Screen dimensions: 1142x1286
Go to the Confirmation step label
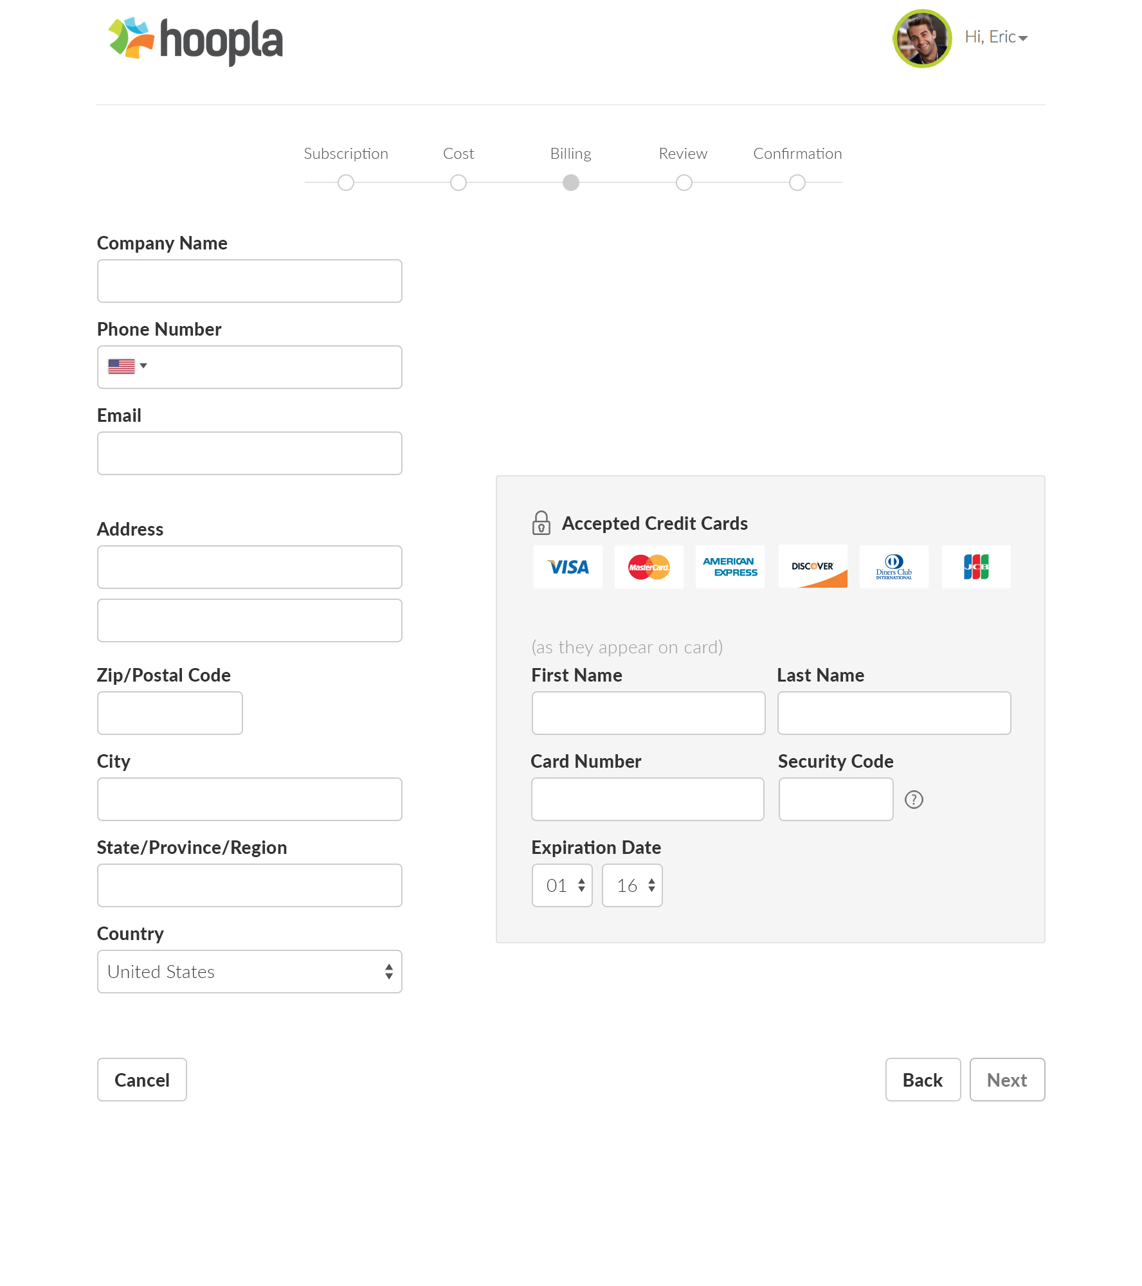pos(797,154)
